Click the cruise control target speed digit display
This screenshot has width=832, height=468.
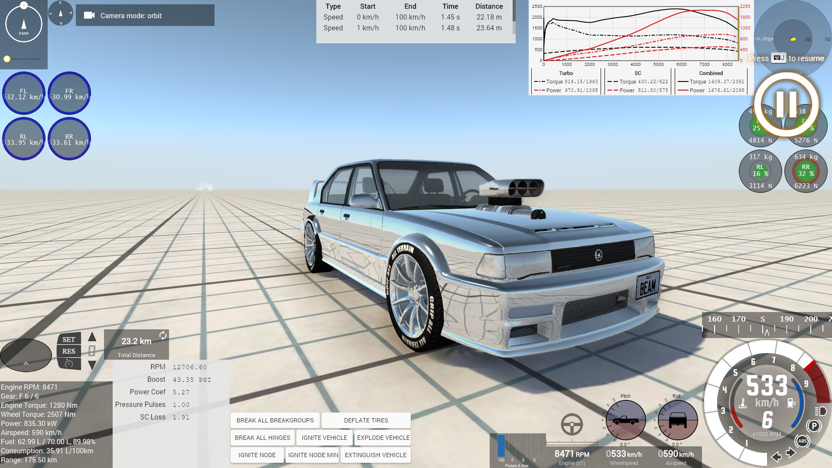click(x=92, y=351)
